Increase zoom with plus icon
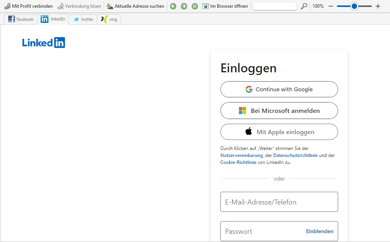The height and width of the screenshot is (242, 390). tap(378, 6)
